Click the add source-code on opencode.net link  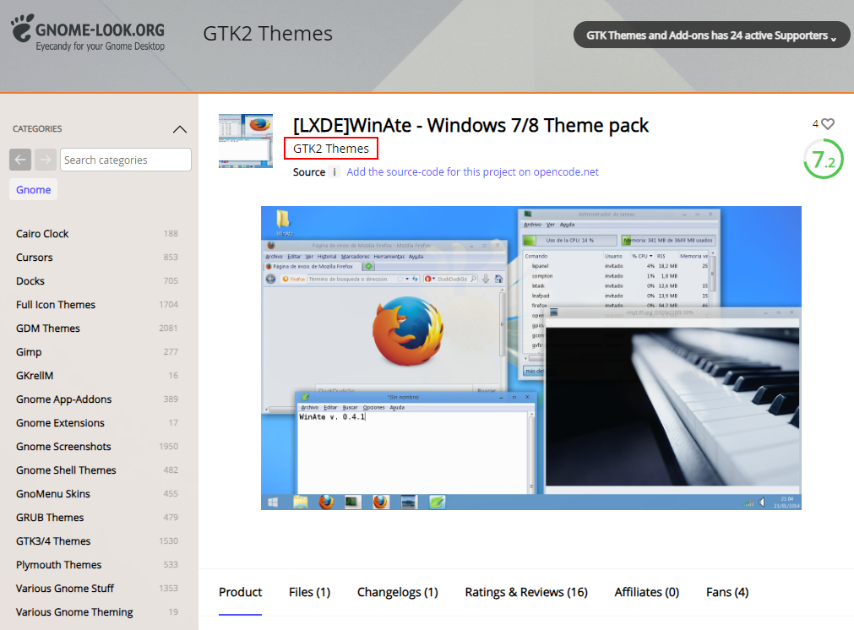point(472,172)
